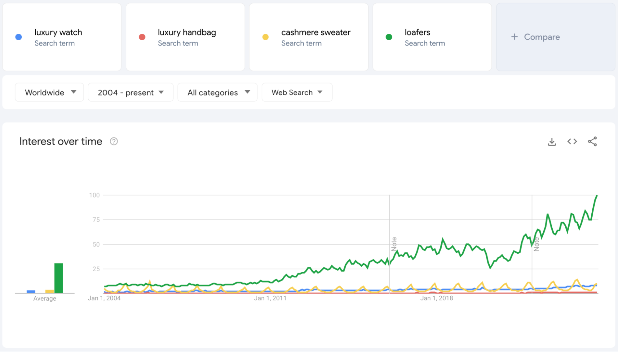Click the Interest over time heading
The width and height of the screenshot is (618, 352).
click(61, 141)
